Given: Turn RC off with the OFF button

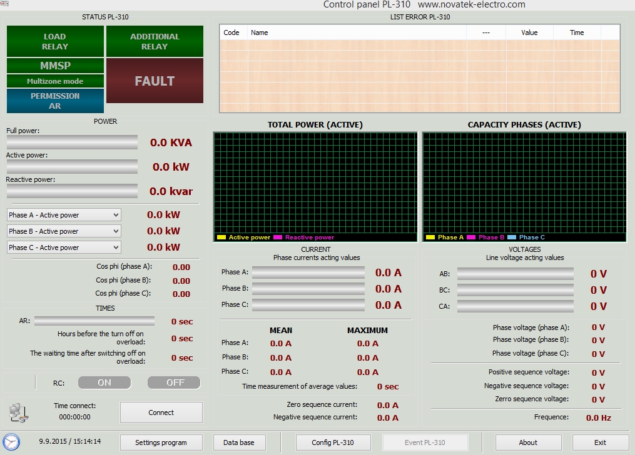Looking at the screenshot, I should [x=174, y=382].
